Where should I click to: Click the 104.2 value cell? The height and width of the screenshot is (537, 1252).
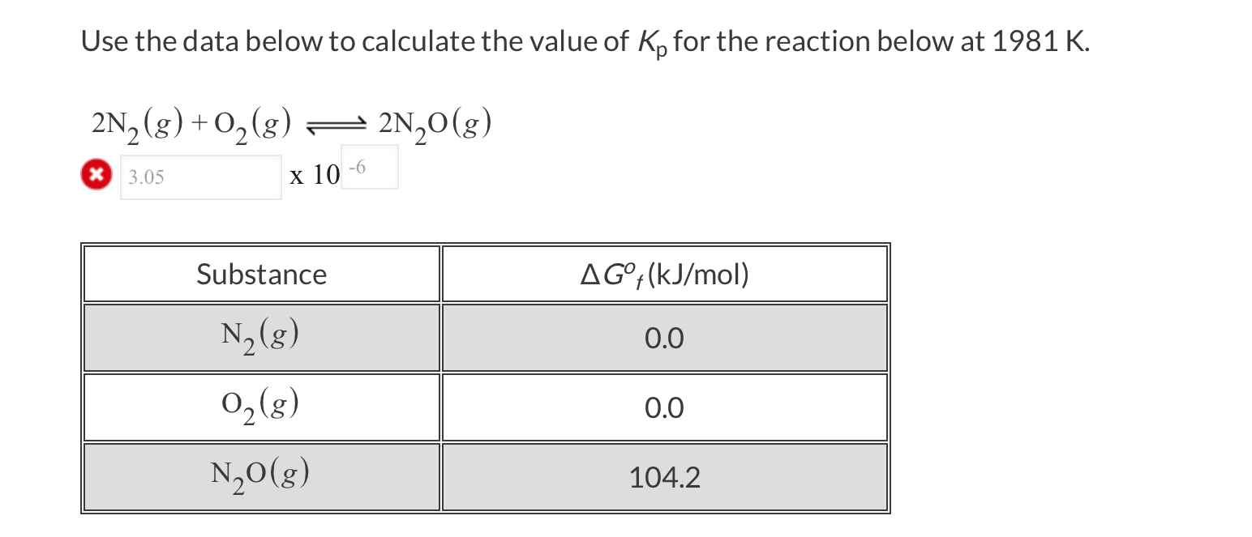tap(664, 477)
